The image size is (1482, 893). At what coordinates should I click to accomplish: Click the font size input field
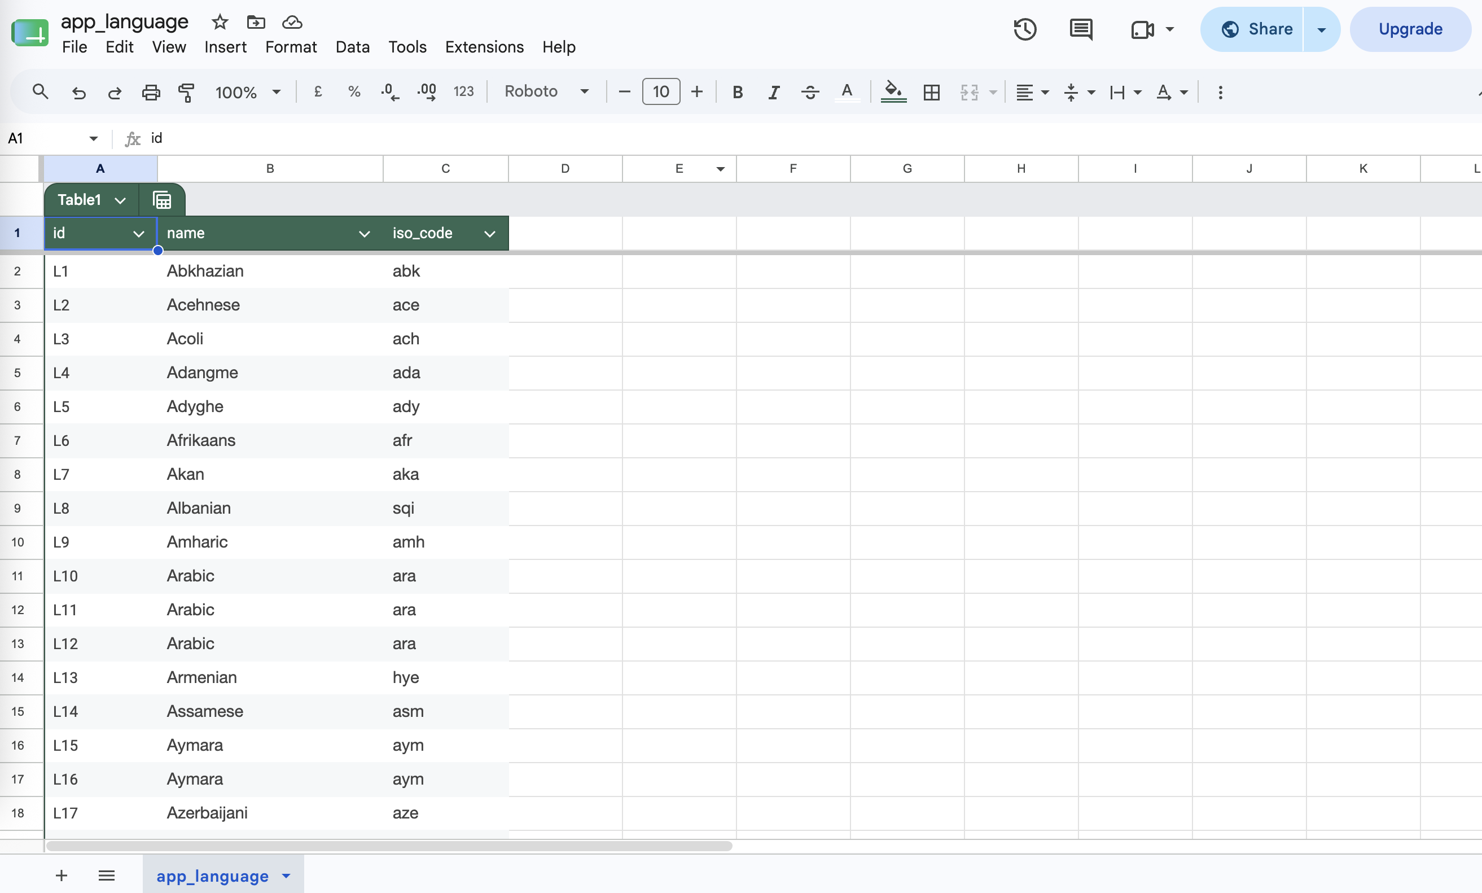[x=660, y=91]
